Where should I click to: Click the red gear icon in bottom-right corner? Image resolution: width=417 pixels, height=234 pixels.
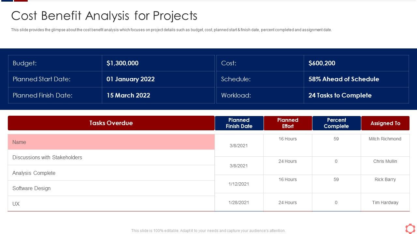(x=410, y=228)
